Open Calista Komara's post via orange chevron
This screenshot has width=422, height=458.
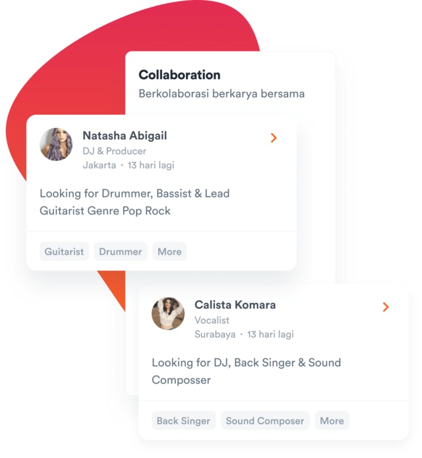pyautogui.click(x=386, y=307)
